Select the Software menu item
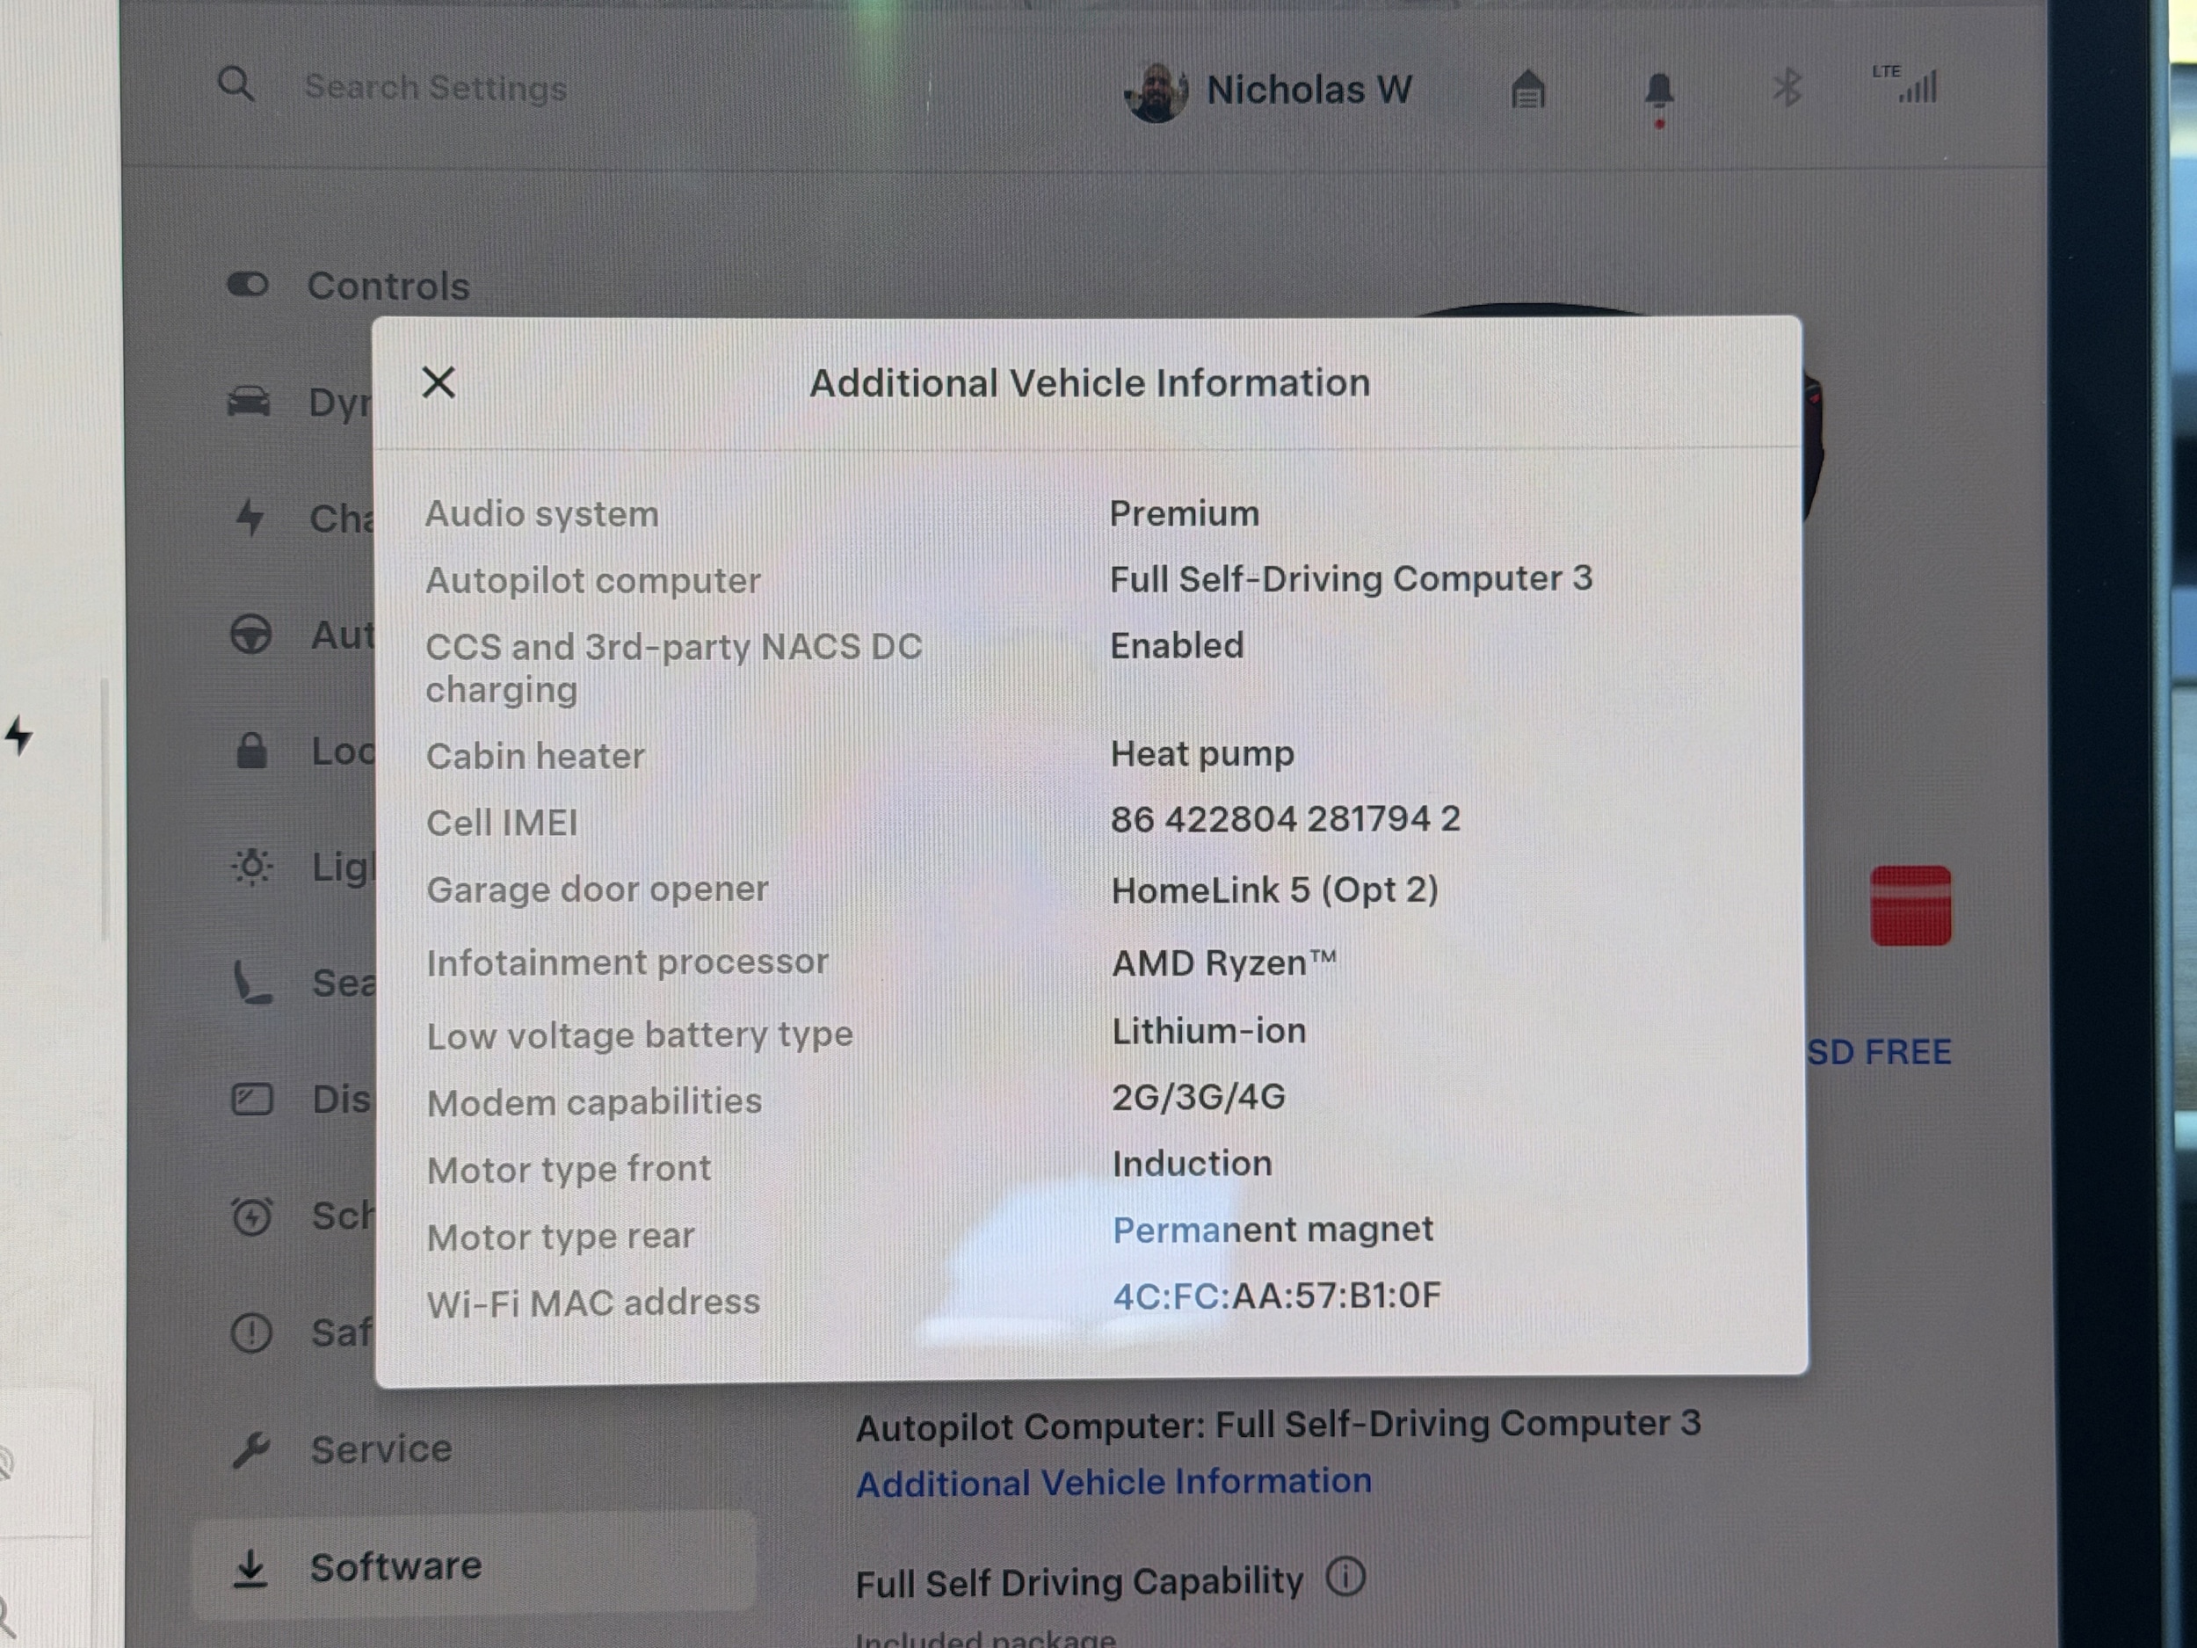Image resolution: width=2197 pixels, height=1648 pixels. (395, 1566)
